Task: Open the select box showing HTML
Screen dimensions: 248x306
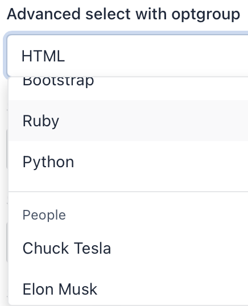Action: [127, 56]
